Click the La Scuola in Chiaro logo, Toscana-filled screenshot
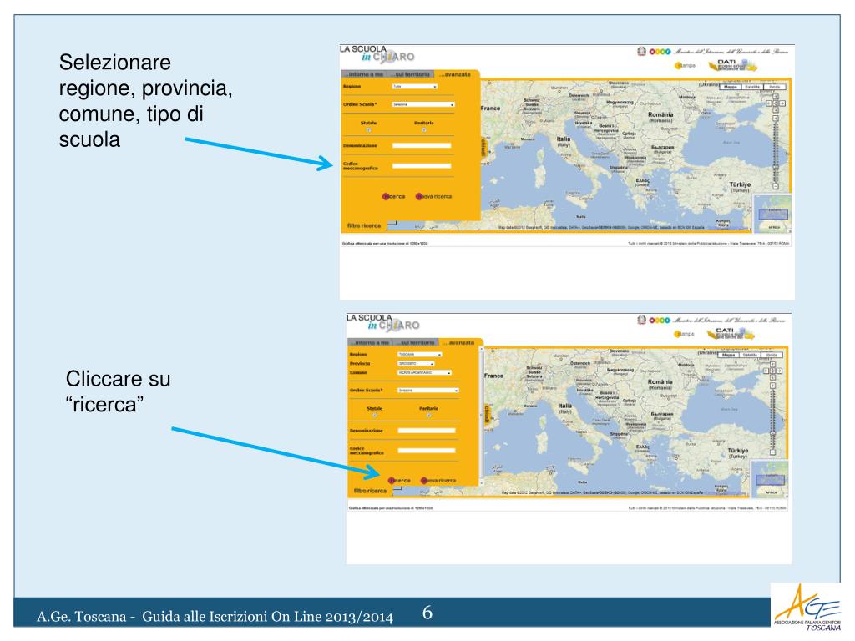The width and height of the screenshot is (855, 641). pyautogui.click(x=382, y=322)
